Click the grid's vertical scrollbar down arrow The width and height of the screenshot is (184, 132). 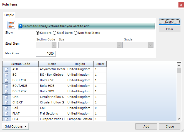pyautogui.click(x=179, y=119)
